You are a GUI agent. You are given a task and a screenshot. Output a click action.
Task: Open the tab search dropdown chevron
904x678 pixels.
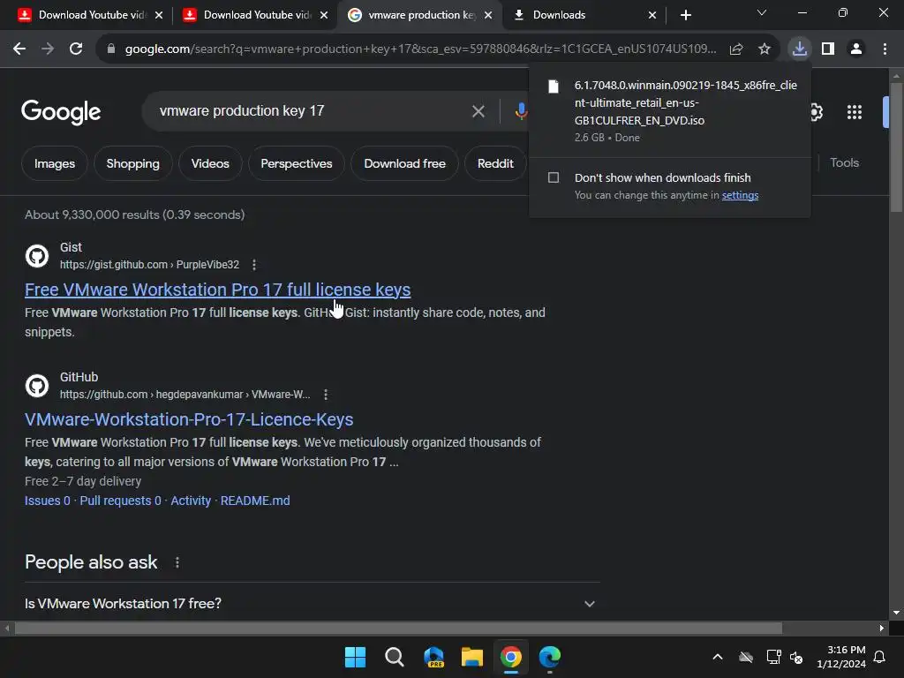(x=762, y=12)
